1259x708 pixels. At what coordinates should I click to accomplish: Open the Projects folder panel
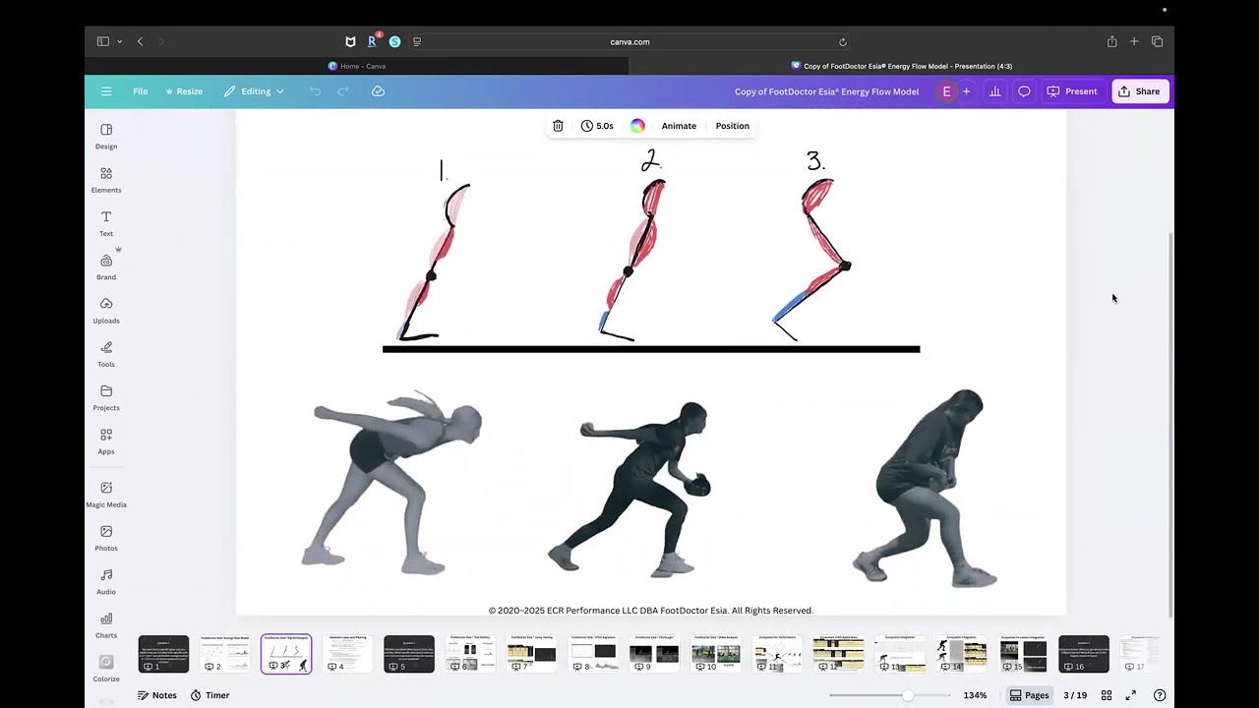[x=106, y=397]
